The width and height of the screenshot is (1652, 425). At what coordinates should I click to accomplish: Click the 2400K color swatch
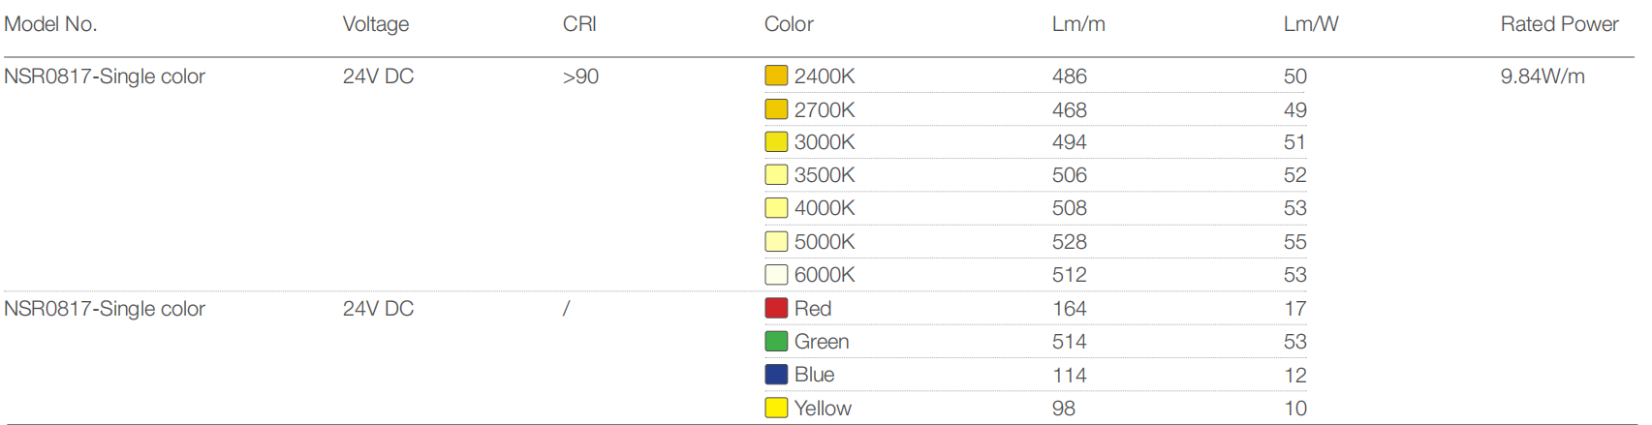click(776, 76)
